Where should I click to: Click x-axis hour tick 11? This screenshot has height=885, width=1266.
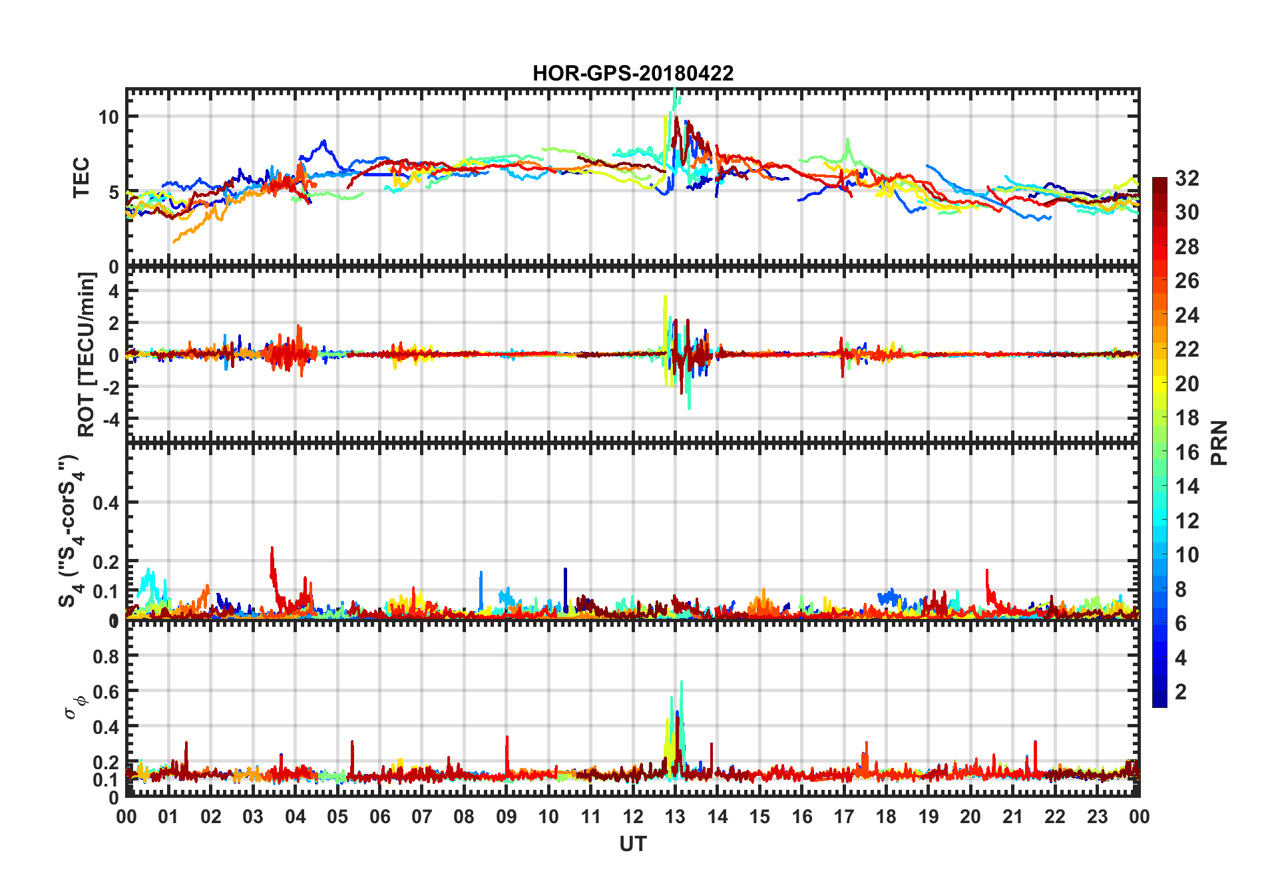(x=590, y=816)
